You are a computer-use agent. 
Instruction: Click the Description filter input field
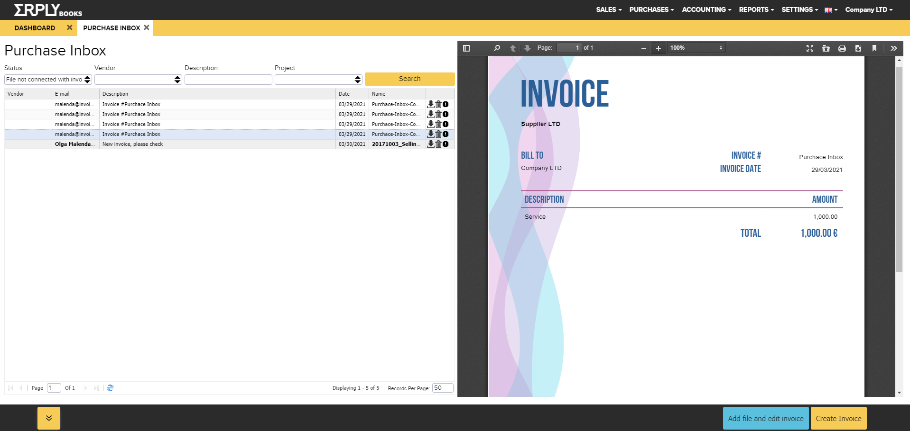pyautogui.click(x=228, y=80)
